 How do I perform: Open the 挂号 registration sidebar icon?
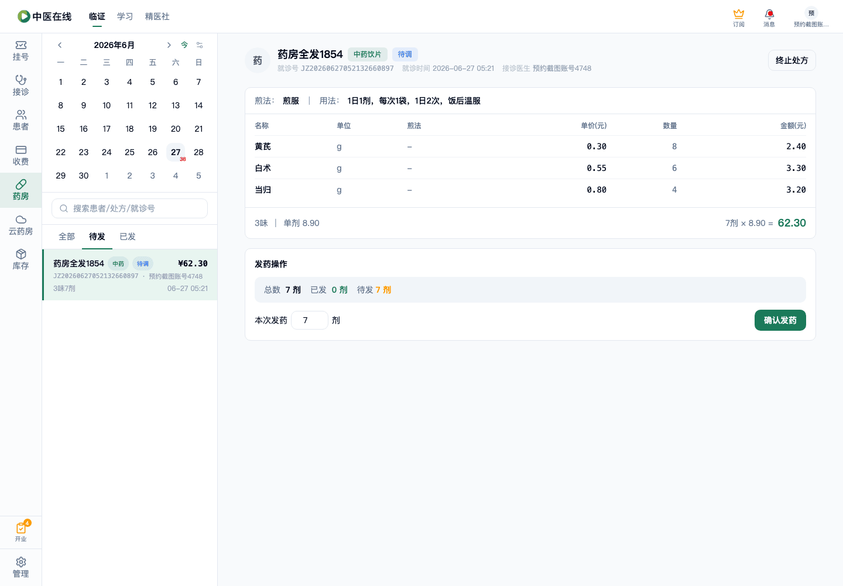(x=20, y=51)
